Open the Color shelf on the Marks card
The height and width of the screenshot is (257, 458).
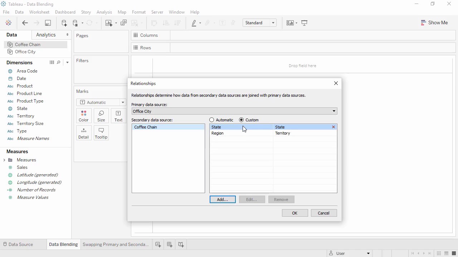[83, 116]
